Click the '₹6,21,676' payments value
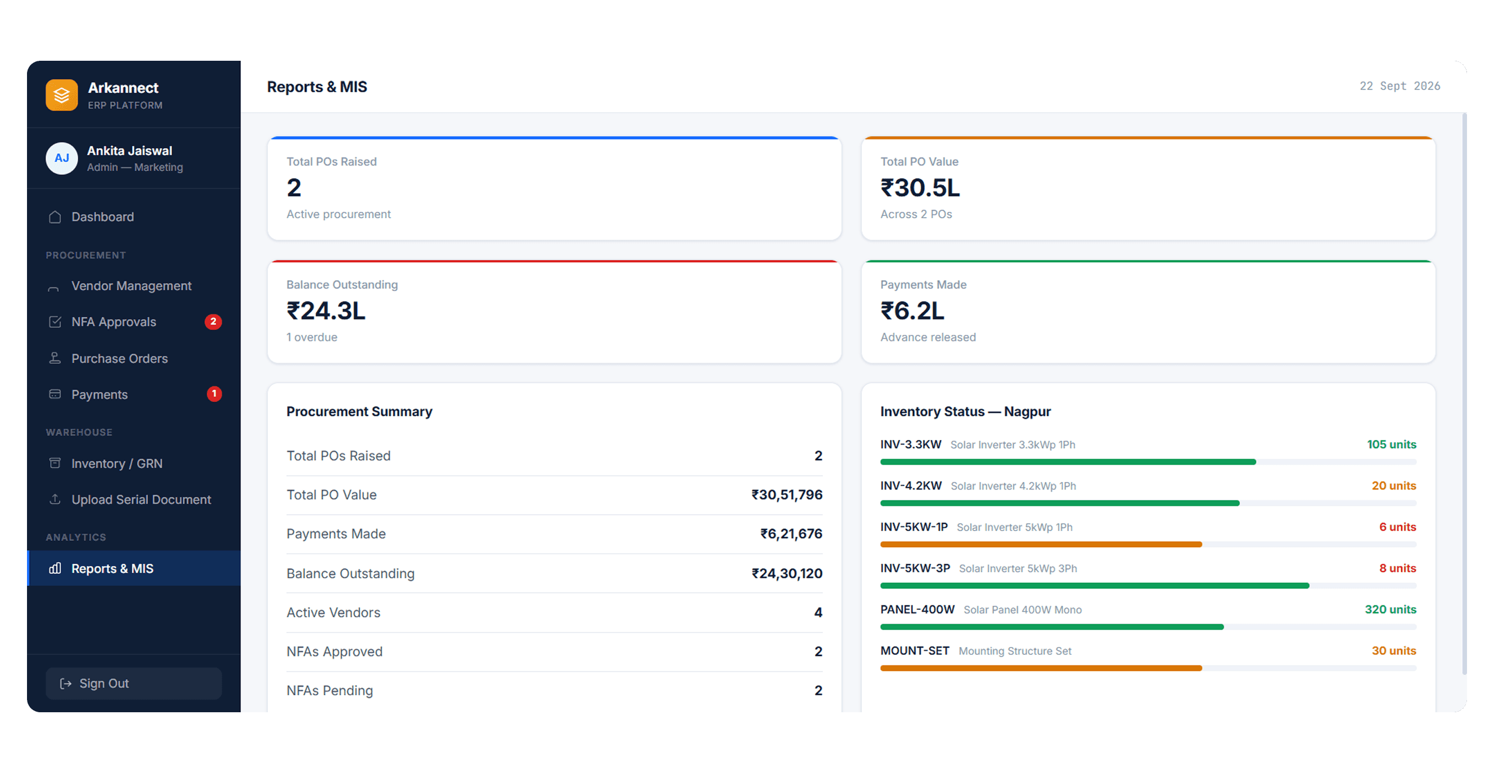The width and height of the screenshot is (1494, 773). pos(791,534)
